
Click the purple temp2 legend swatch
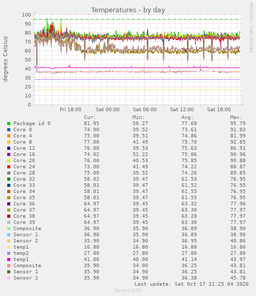point(9,253)
